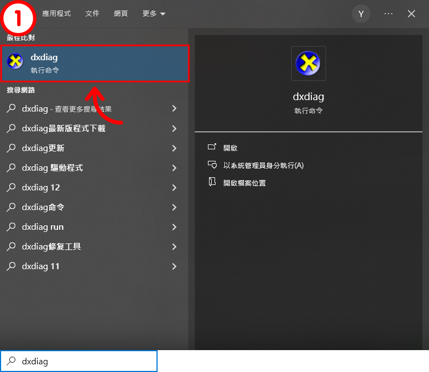Open the dxdiag best match result
The height and width of the screenshot is (372, 429).
95,63
